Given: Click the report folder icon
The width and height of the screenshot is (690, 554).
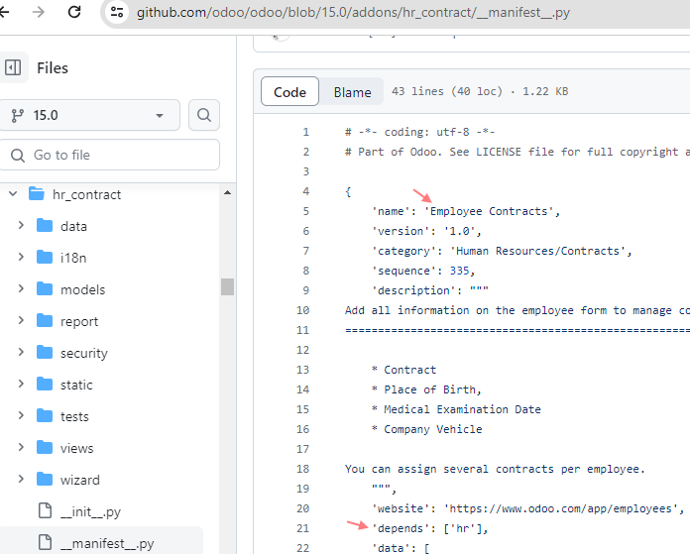Looking at the screenshot, I should click(x=45, y=320).
